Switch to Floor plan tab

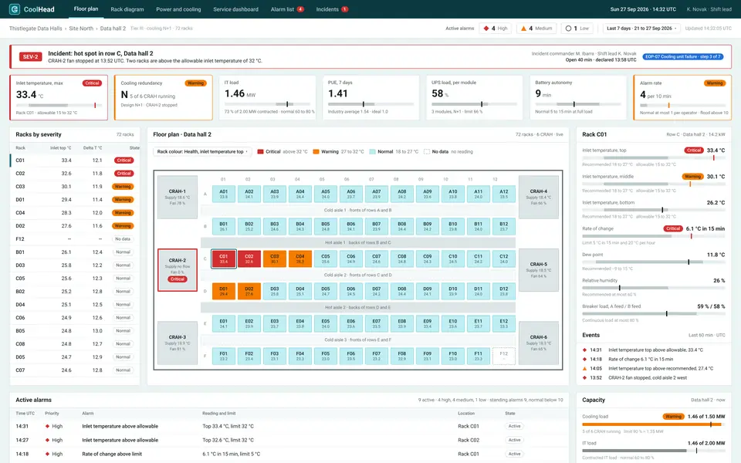86,9
